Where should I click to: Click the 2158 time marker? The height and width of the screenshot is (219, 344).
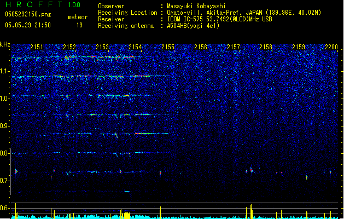tap(266, 47)
